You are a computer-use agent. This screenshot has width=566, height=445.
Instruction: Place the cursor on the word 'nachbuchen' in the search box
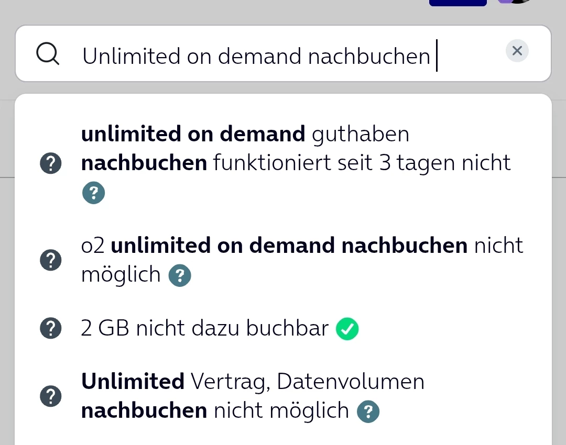tap(369, 56)
